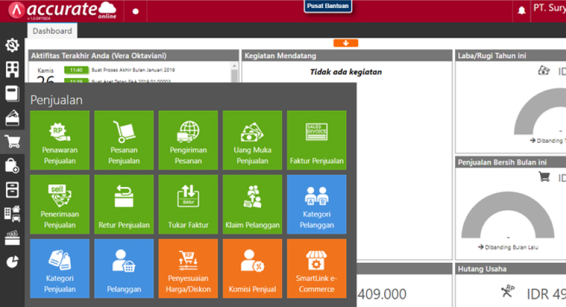This screenshot has height=307, width=566.
Task: Select the Pengiriman Pesanan tile
Action: pos(188,140)
